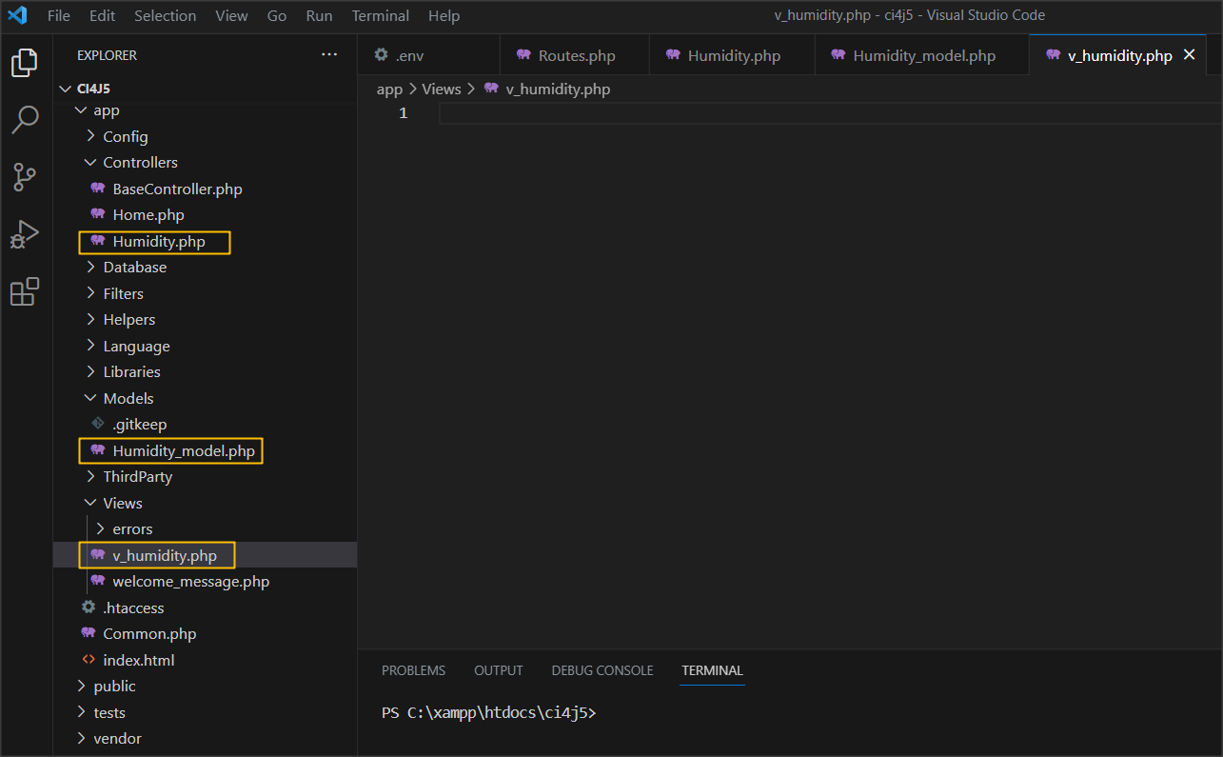
Task: Collapse the app folder
Action: click(81, 110)
